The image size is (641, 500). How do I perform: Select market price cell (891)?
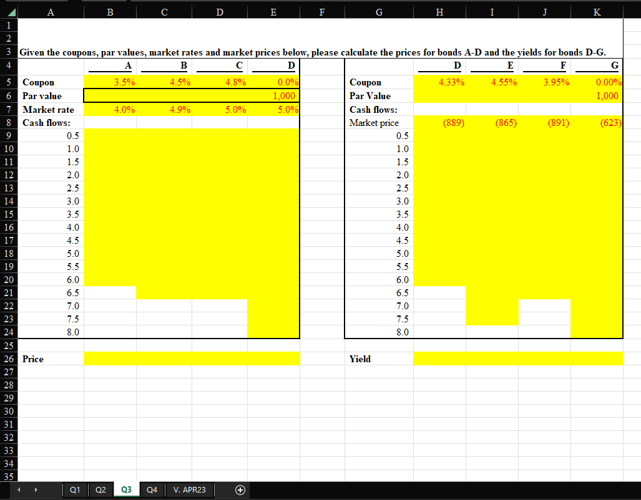[544, 123]
